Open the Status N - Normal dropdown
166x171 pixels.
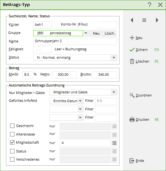coord(114,58)
